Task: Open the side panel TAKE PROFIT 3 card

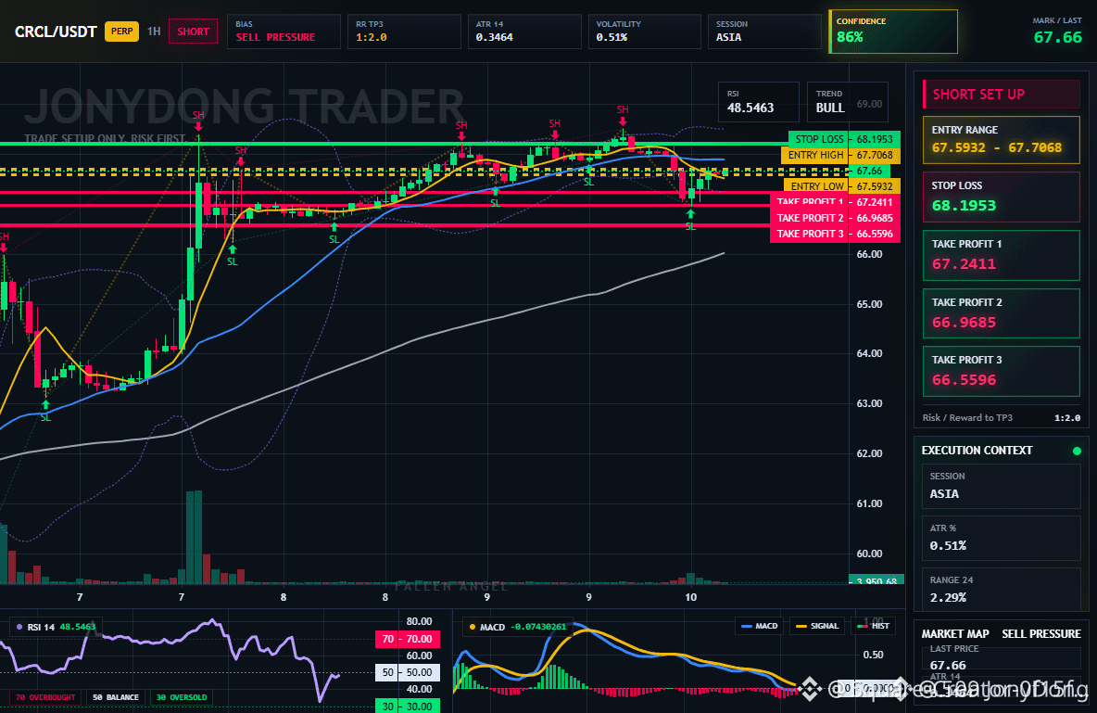Action: [x=1002, y=371]
